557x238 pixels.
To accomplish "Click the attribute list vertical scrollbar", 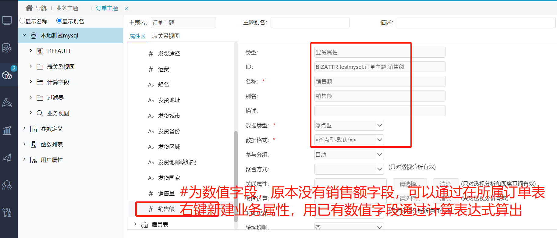I will coord(236,177).
